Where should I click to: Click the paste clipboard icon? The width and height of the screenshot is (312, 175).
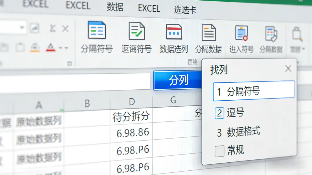pos(20,48)
